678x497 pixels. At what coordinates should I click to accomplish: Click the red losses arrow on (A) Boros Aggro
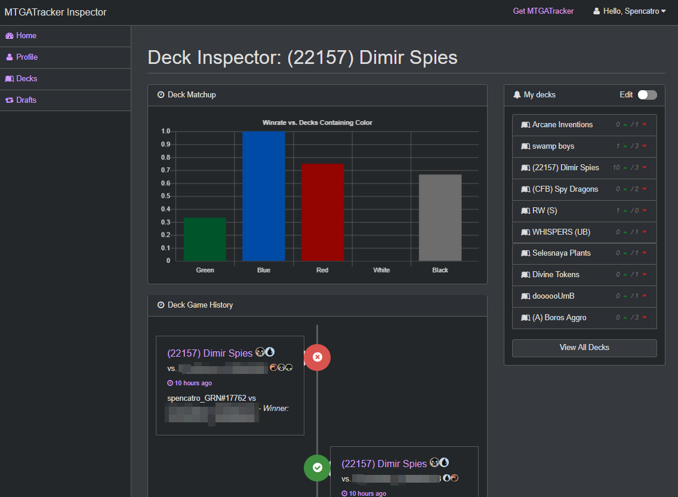645,318
